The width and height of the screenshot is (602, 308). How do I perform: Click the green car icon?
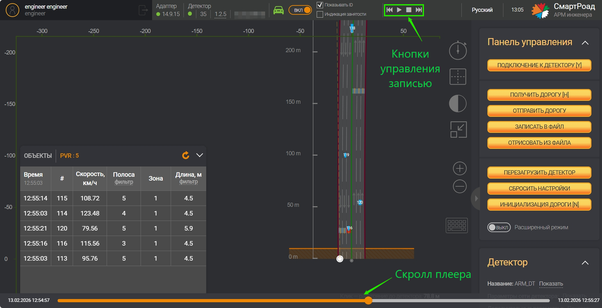(x=278, y=10)
